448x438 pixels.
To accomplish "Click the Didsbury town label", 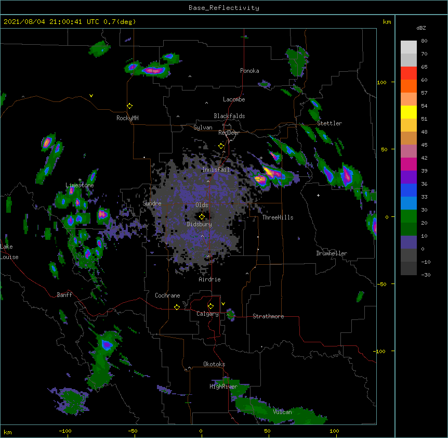I will 200,224.
